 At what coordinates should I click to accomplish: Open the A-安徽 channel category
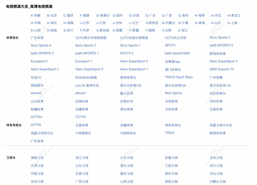[36, 15]
